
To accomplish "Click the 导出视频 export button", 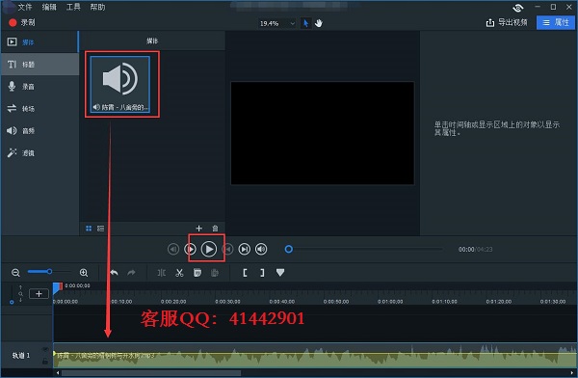I will 507,22.
